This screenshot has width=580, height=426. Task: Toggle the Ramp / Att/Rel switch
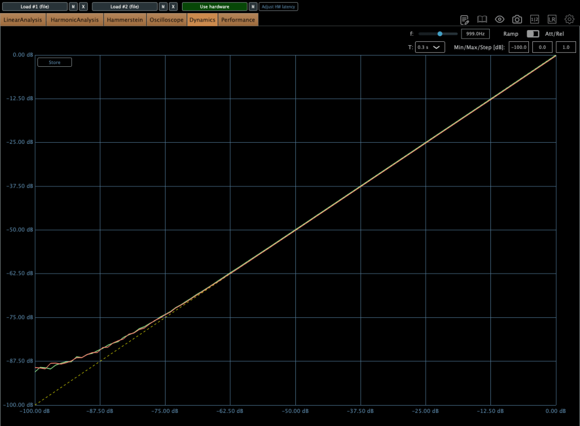pos(532,34)
